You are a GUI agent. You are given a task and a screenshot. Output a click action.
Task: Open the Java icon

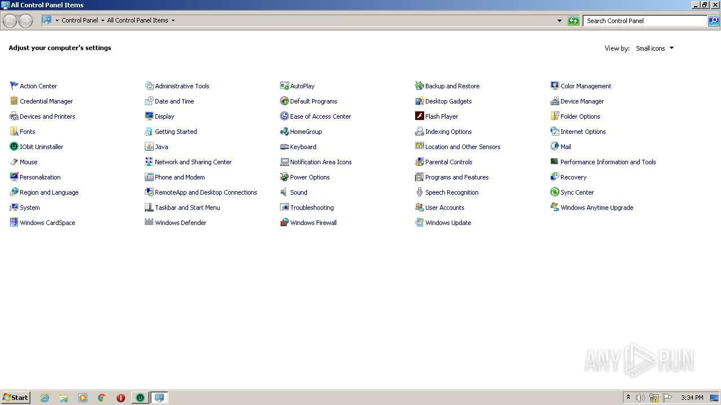point(149,146)
